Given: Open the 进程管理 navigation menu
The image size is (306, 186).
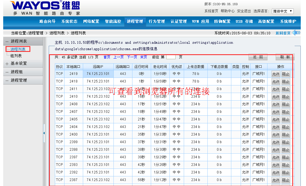Looking at the screenshot, I should click(x=135, y=21).
